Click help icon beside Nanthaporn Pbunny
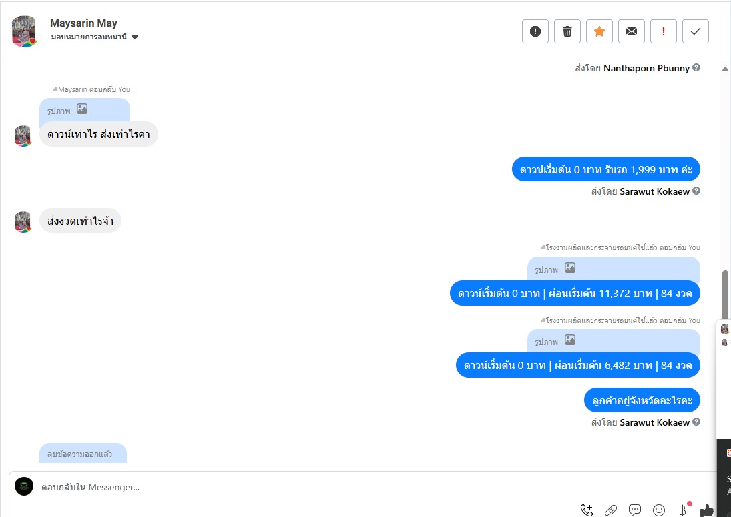The height and width of the screenshot is (517, 731). (696, 67)
